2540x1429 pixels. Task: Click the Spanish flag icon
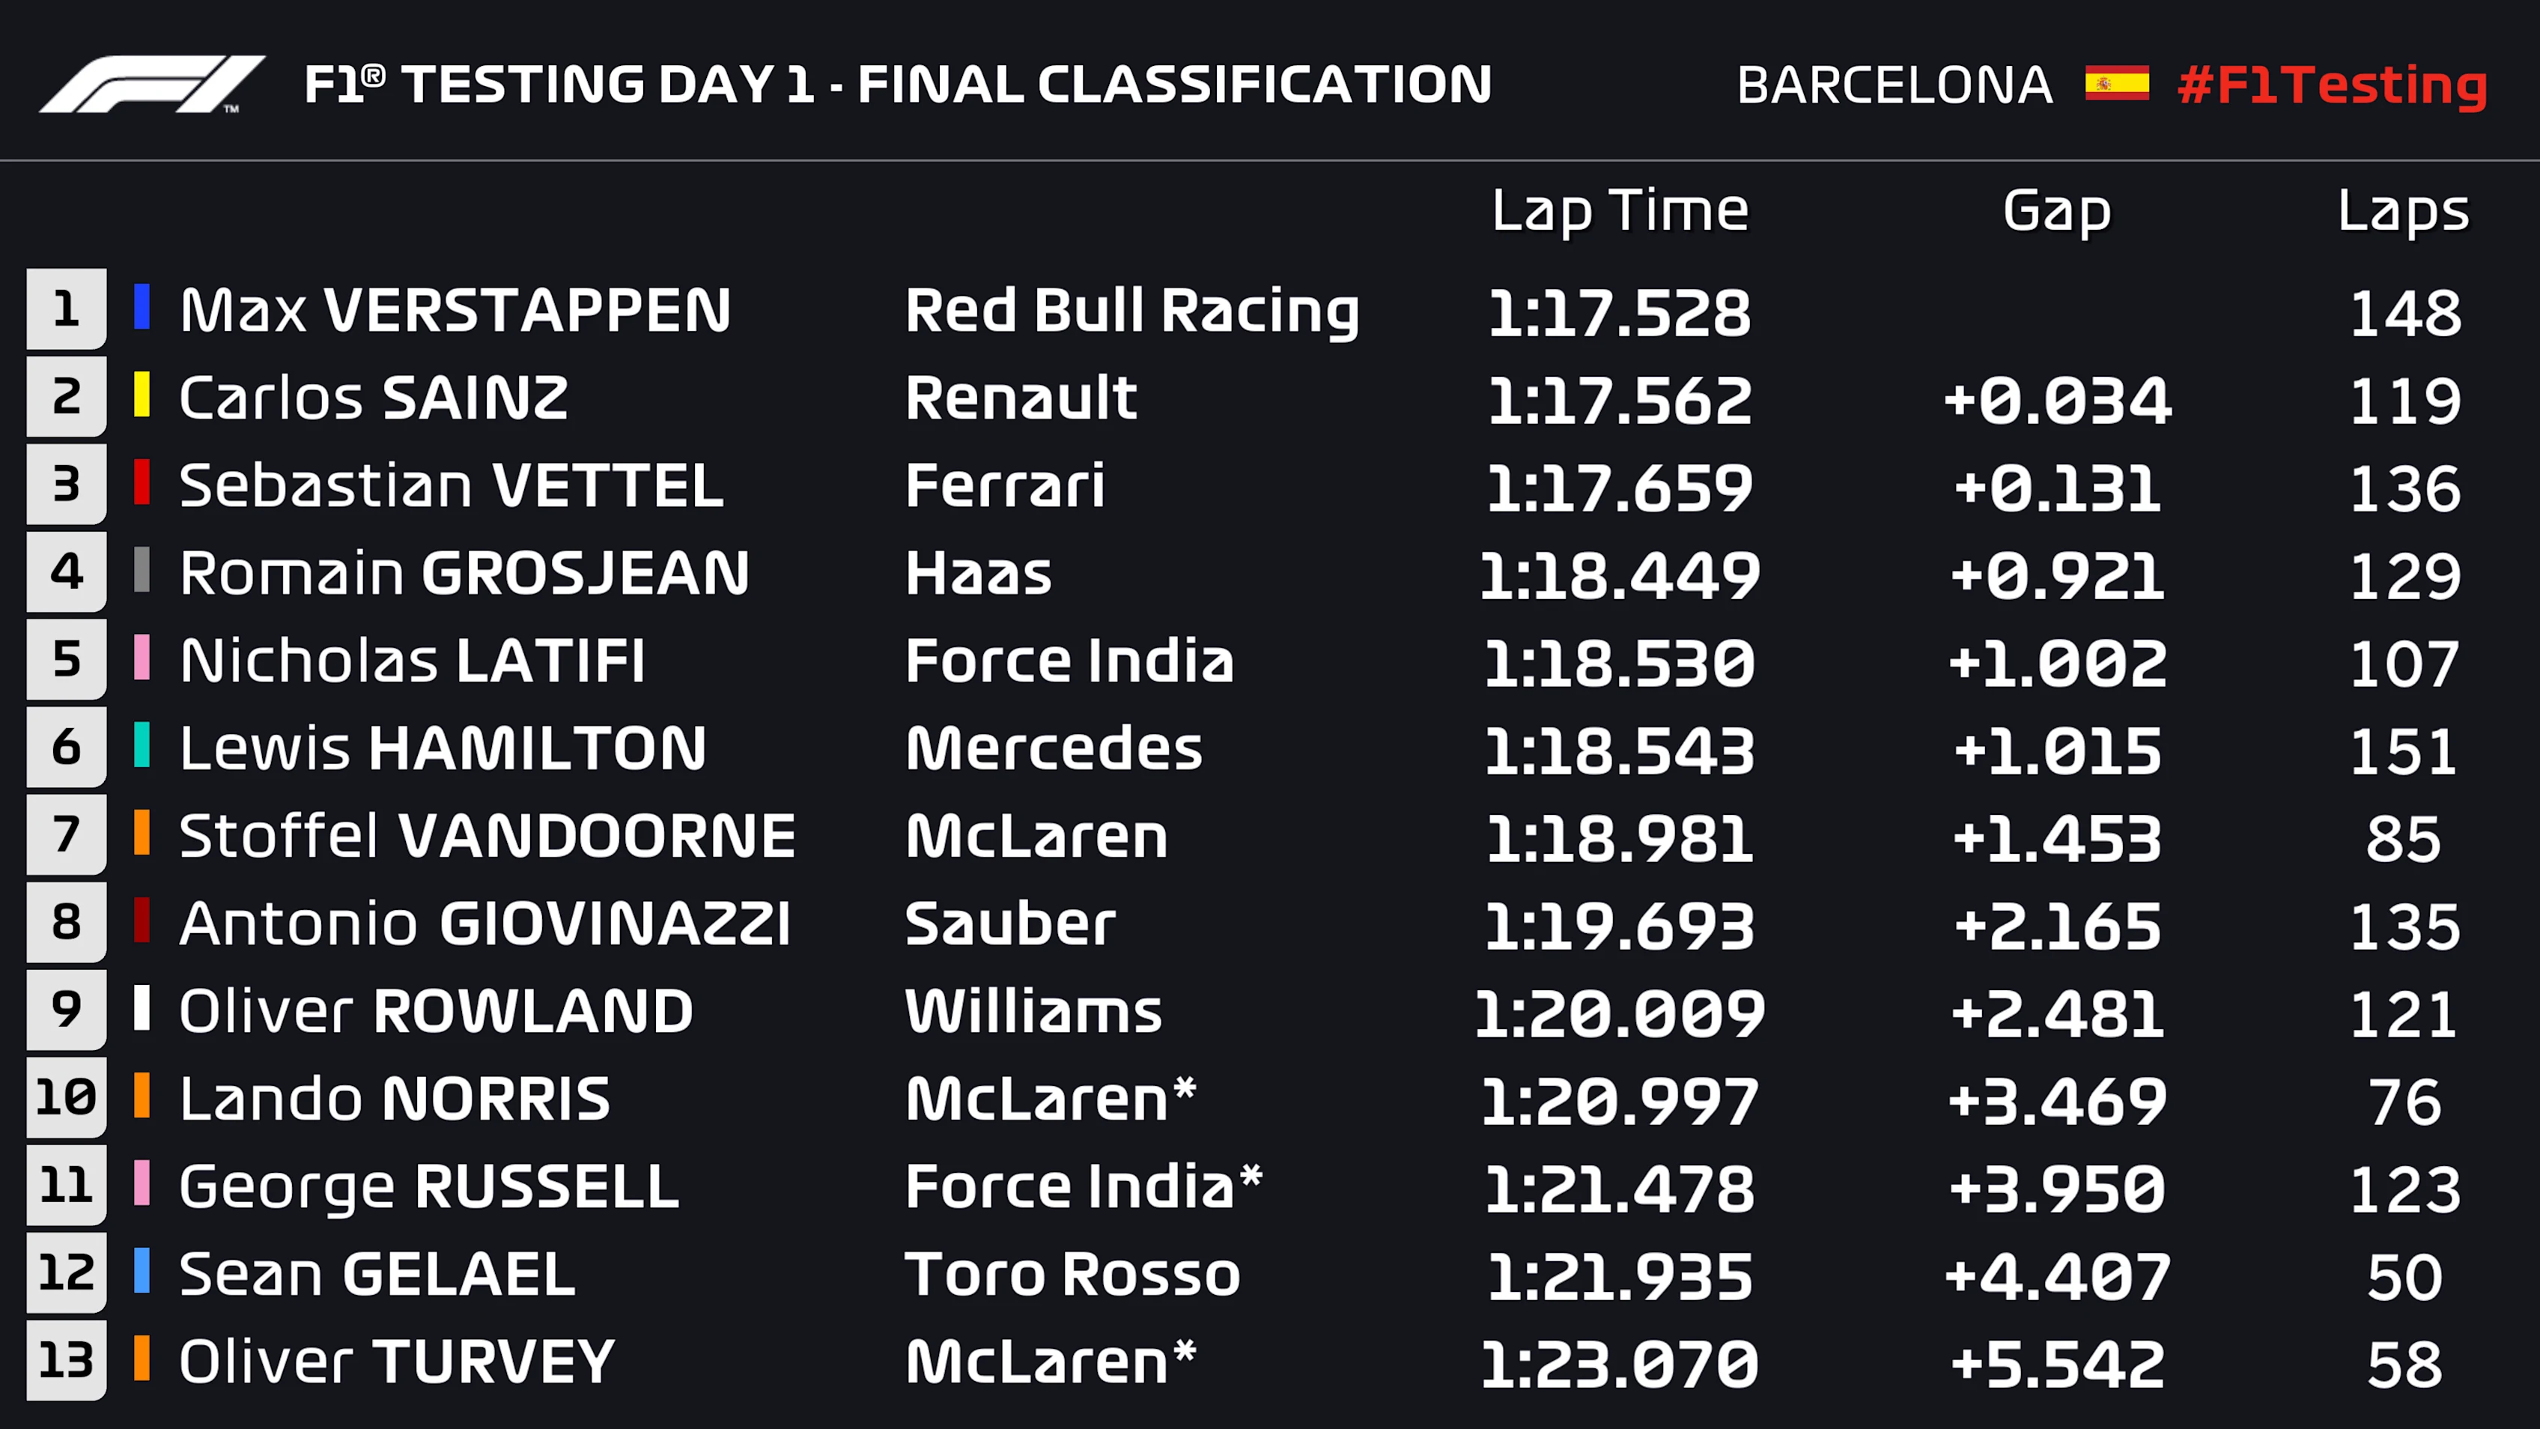point(2116,84)
